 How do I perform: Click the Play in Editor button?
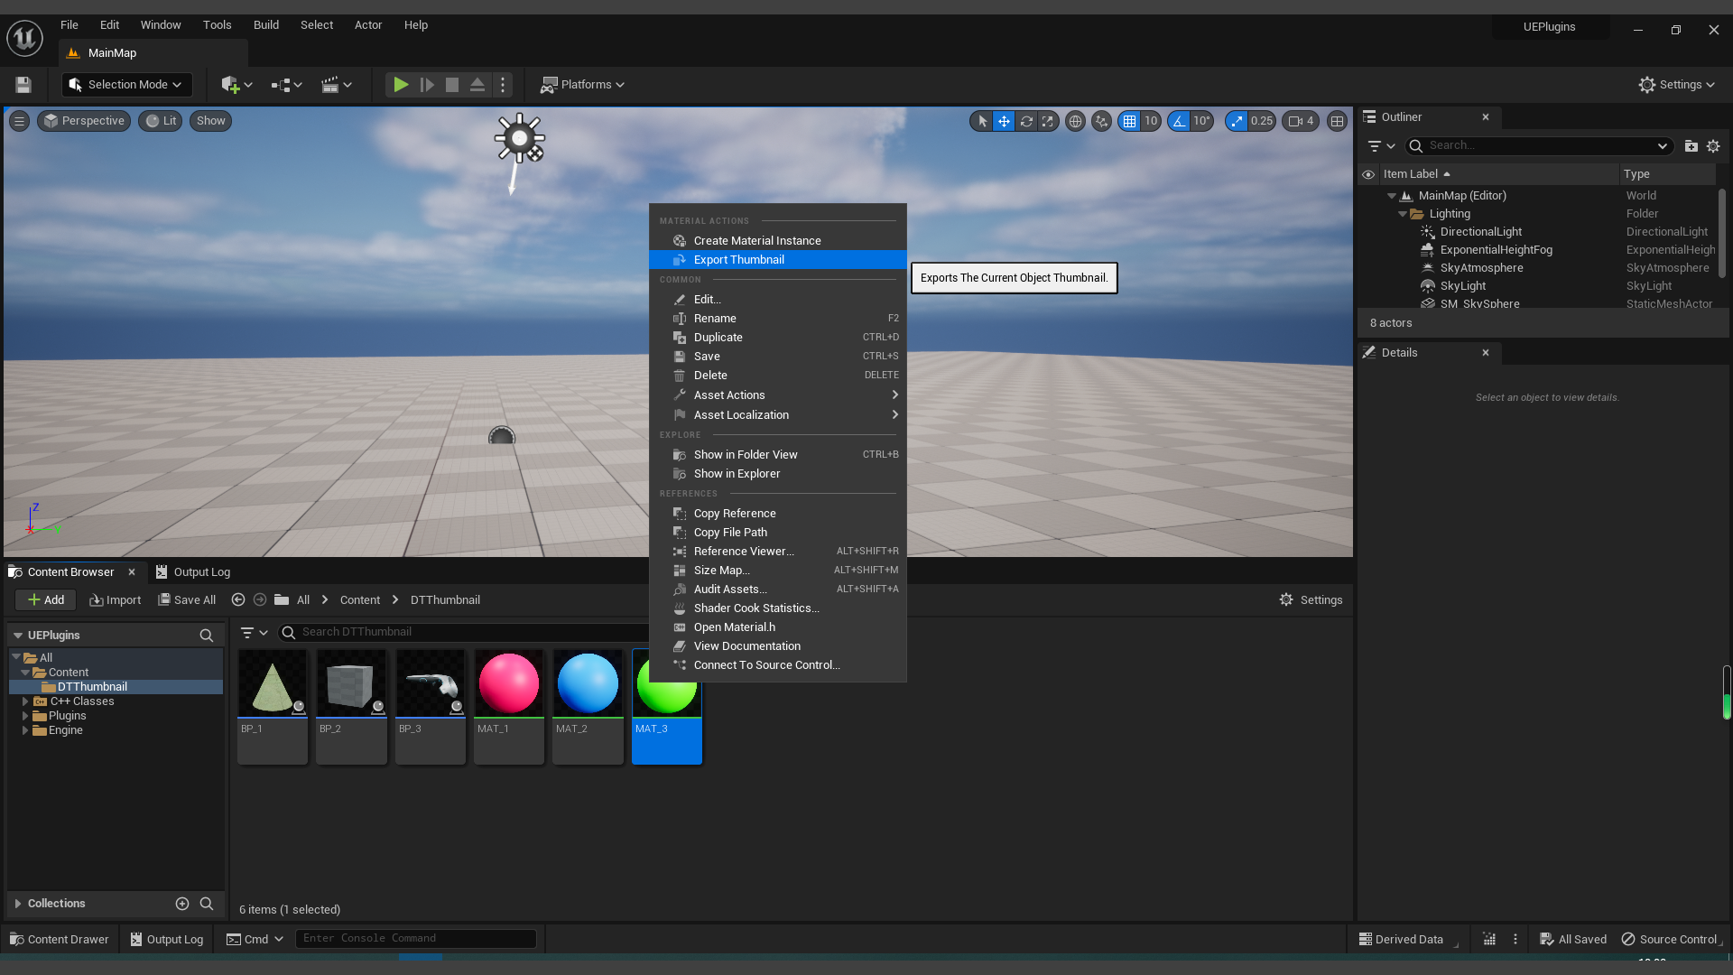(400, 84)
